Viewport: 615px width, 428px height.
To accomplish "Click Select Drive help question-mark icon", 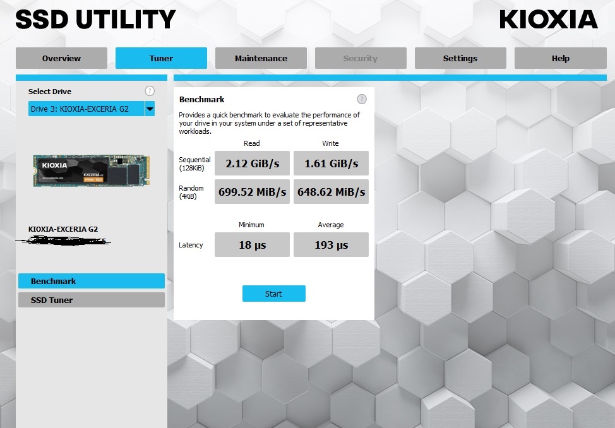I will [x=150, y=91].
